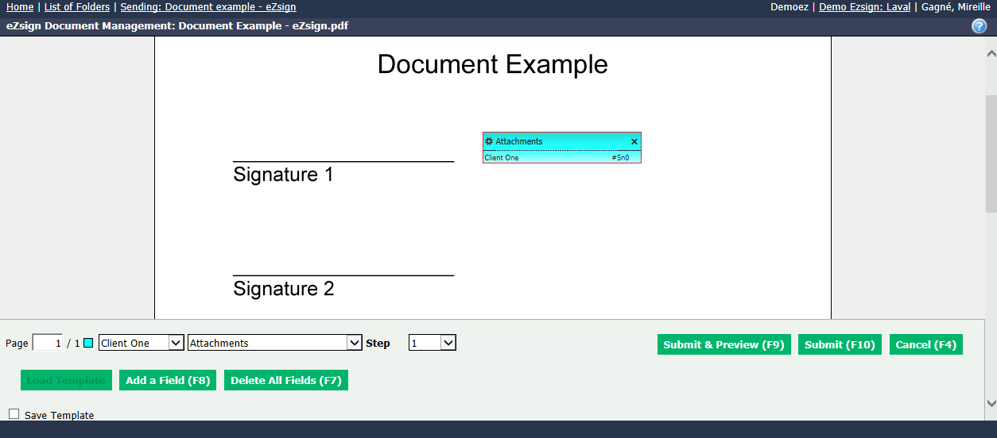
Task: Go to the Home link
Action: point(20,7)
